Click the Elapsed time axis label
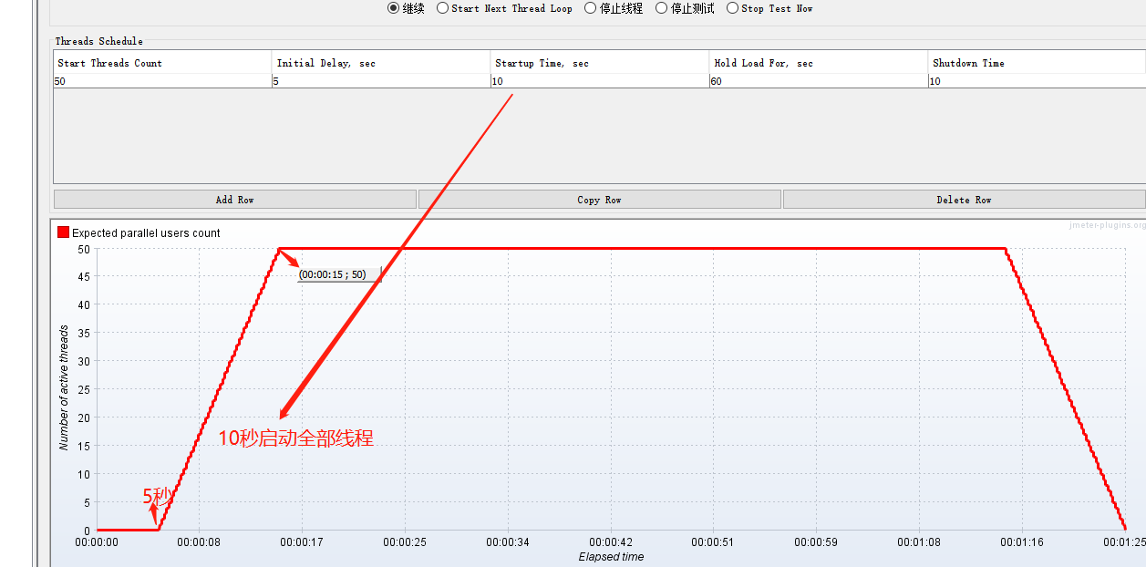Viewport: 1146px width, 567px height. pyautogui.click(x=611, y=557)
